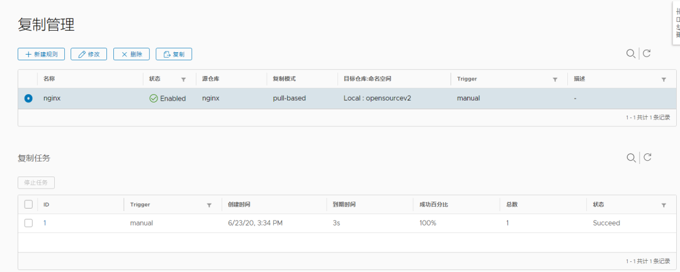The width and height of the screenshot is (680, 272).
Task: Refresh the replication tasks list
Action: tap(647, 158)
